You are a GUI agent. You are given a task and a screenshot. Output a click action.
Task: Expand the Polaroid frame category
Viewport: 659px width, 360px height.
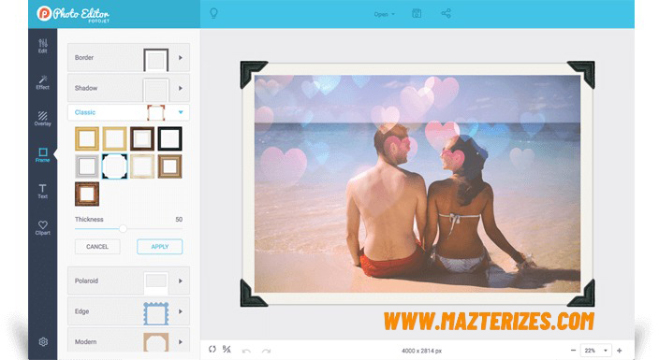pyautogui.click(x=128, y=281)
